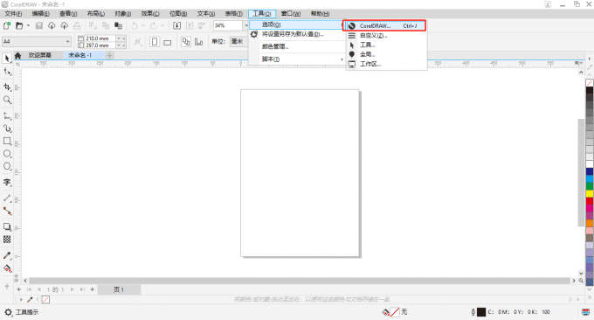594x320 pixels.
Task: Set page to landscape orientation
Action: [x=167, y=42]
